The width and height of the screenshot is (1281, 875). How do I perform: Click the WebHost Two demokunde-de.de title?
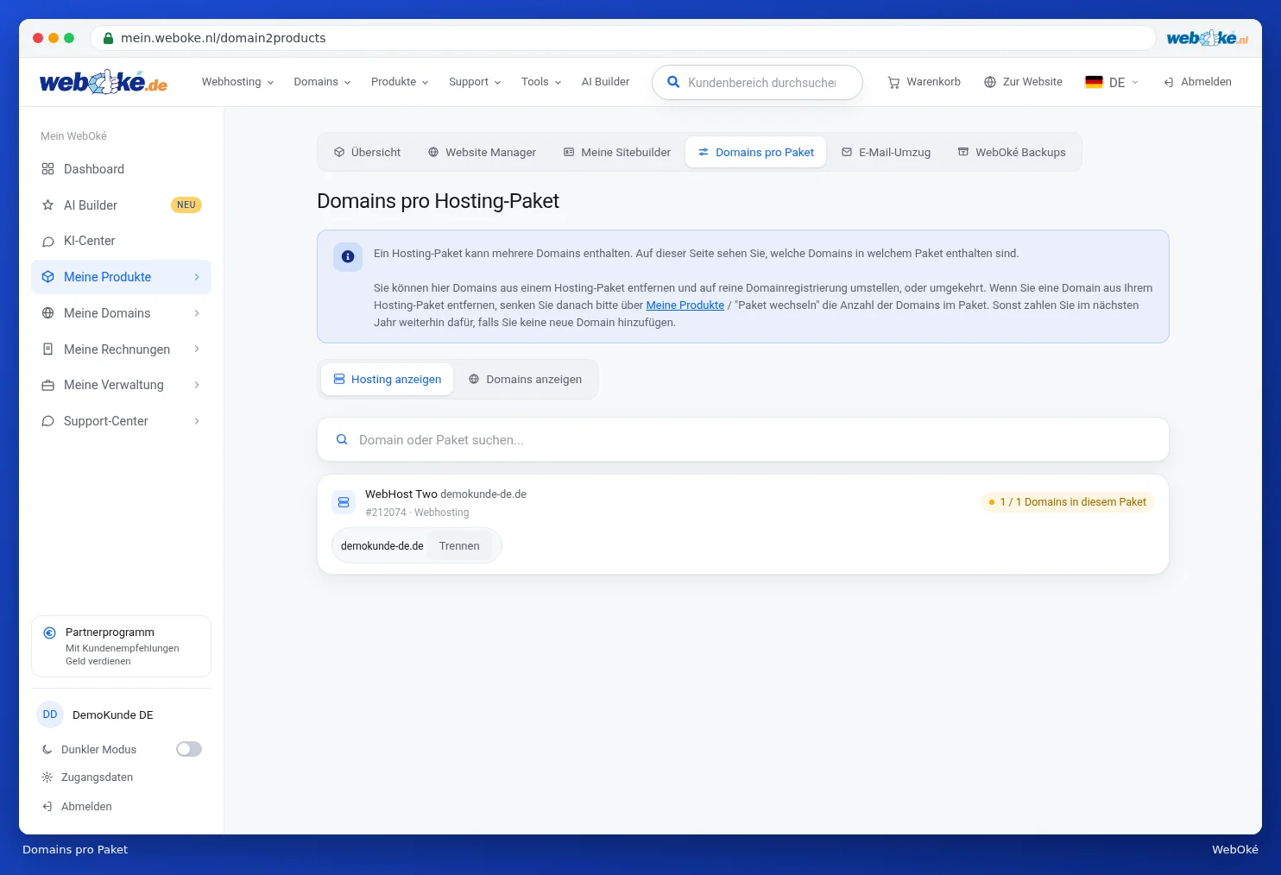click(445, 494)
